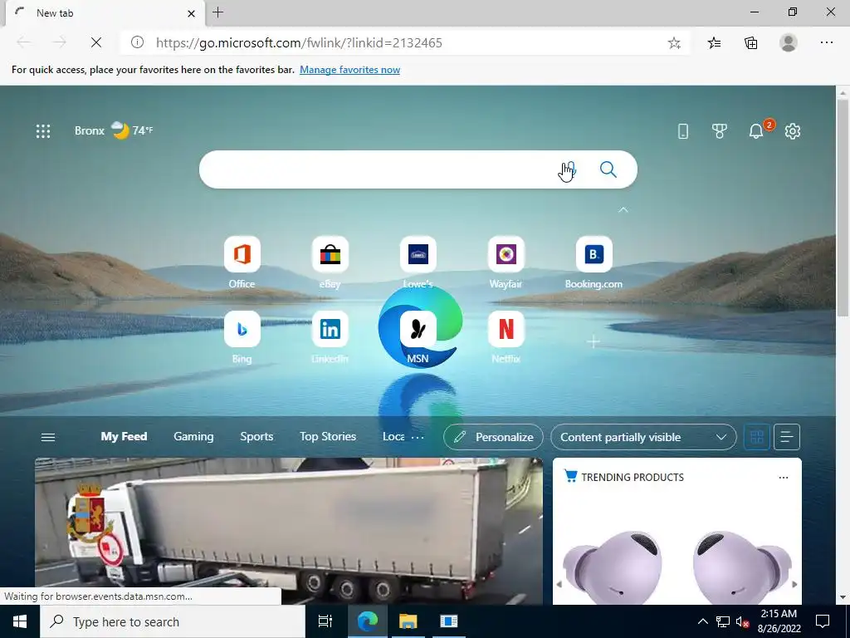Viewport: 850px width, 638px height.
Task: Switch feed to list view layout
Action: [787, 437]
